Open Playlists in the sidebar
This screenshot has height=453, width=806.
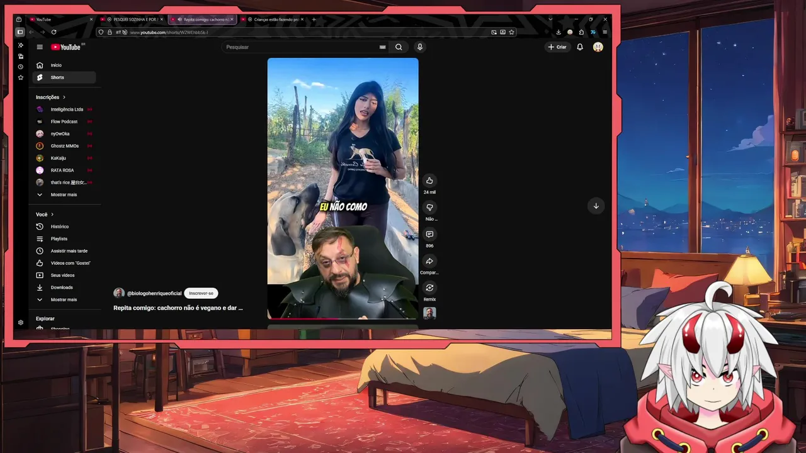tap(65, 238)
